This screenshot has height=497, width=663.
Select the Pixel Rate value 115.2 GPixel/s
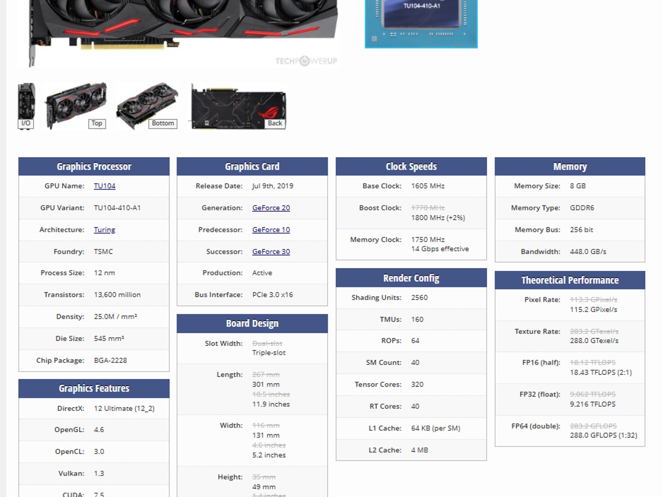tap(593, 310)
